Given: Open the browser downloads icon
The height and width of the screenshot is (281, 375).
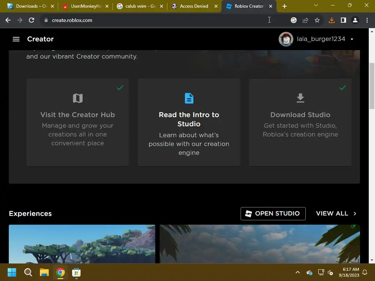Looking at the screenshot, I should 332,20.
